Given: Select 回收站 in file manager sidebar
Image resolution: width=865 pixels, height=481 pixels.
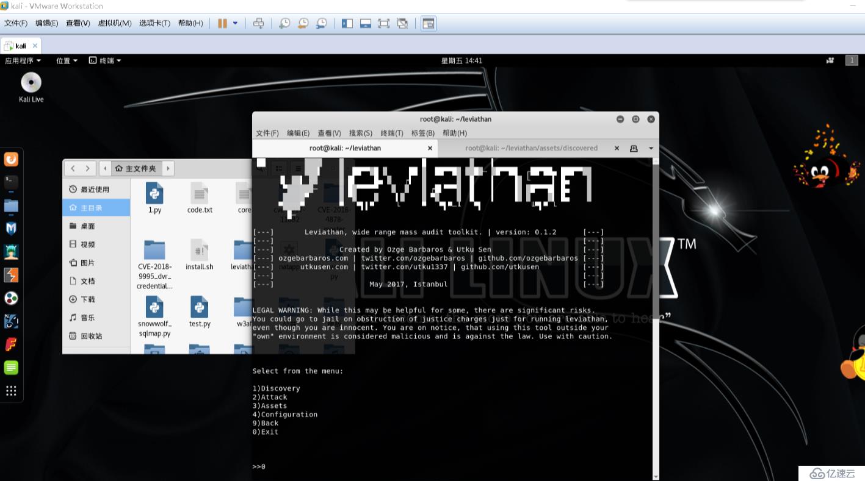Looking at the screenshot, I should tap(96, 335).
